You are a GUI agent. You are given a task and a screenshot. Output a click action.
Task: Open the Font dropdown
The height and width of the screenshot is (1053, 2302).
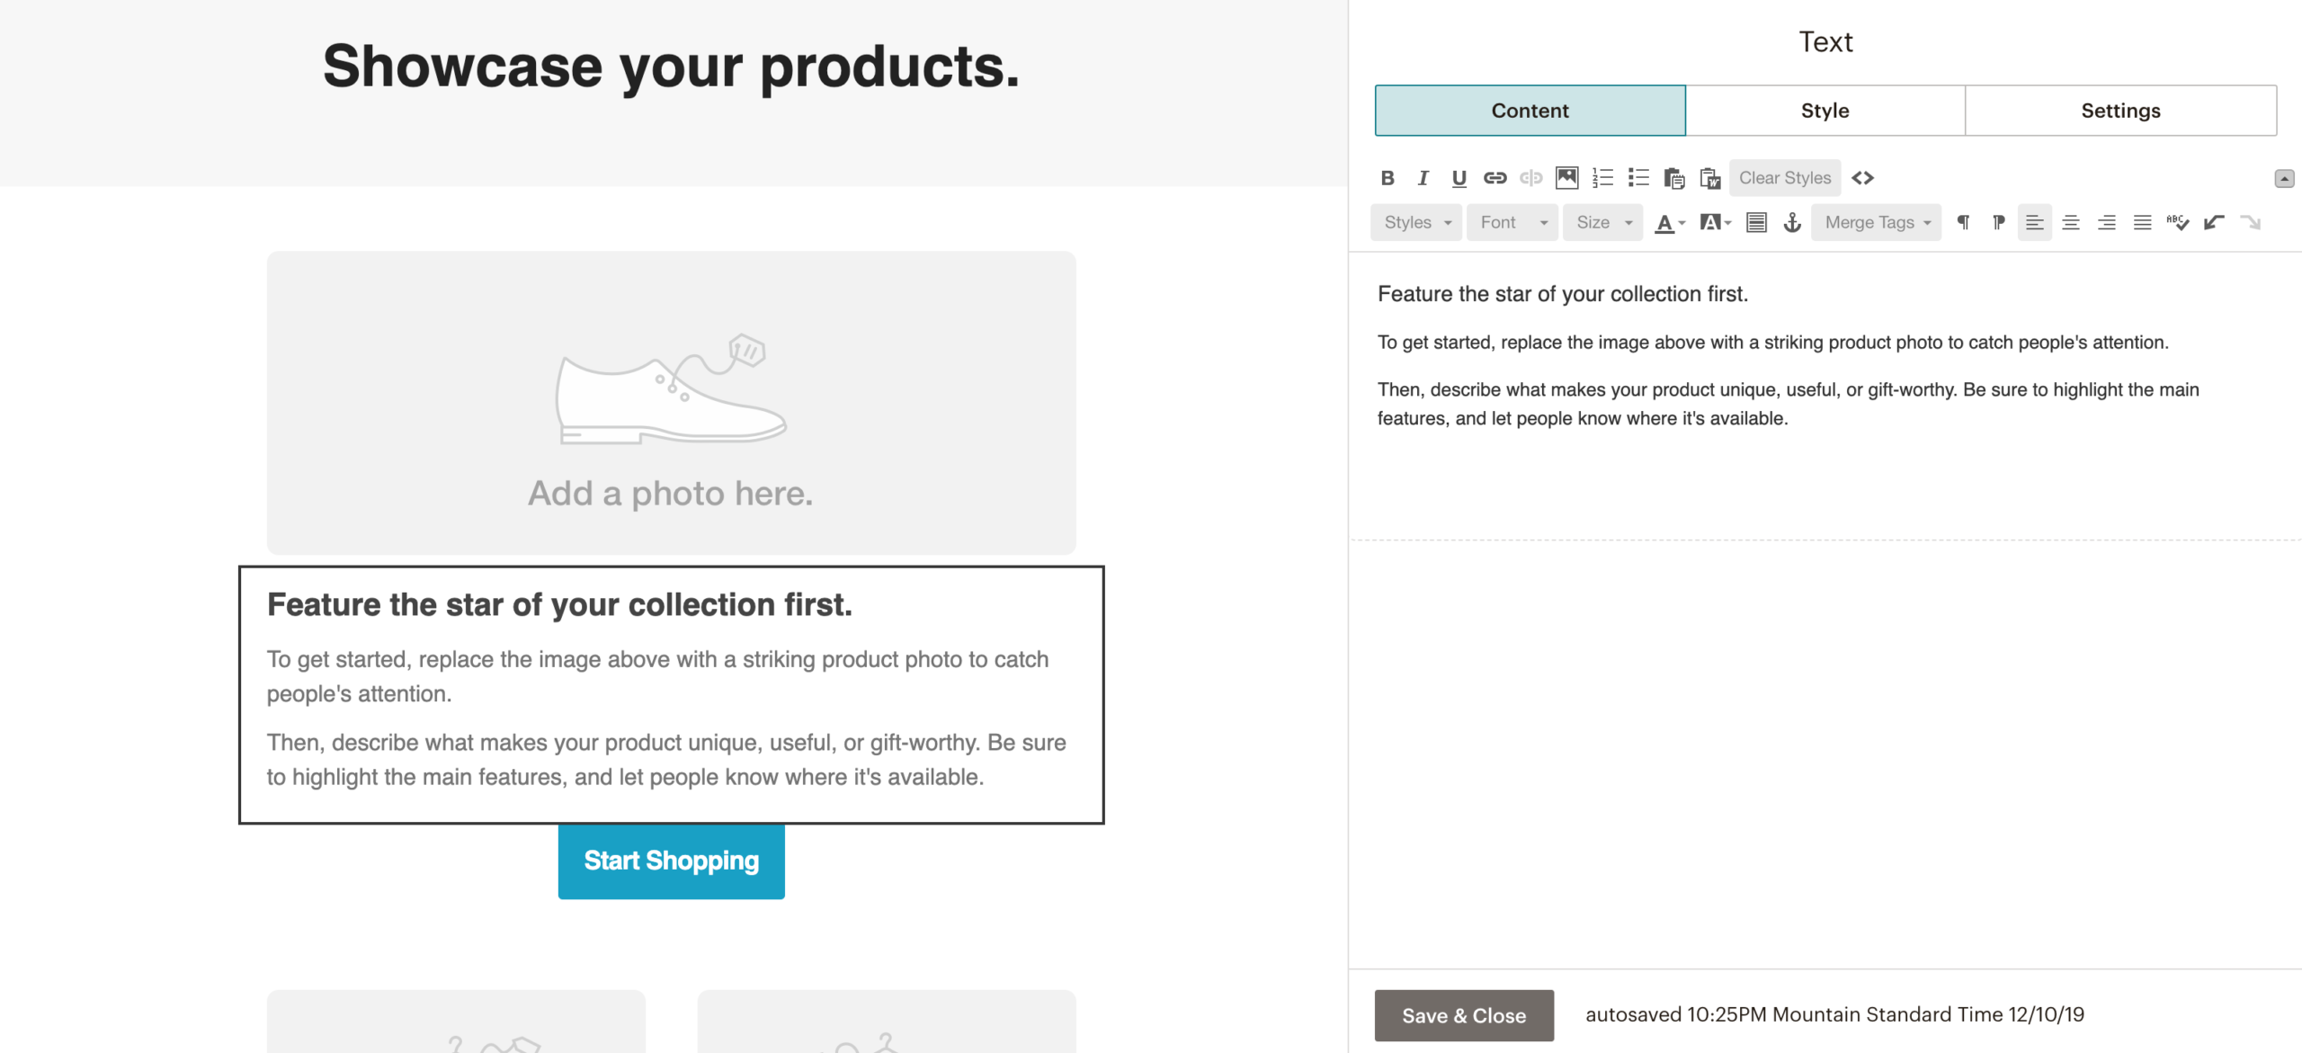(x=1512, y=222)
